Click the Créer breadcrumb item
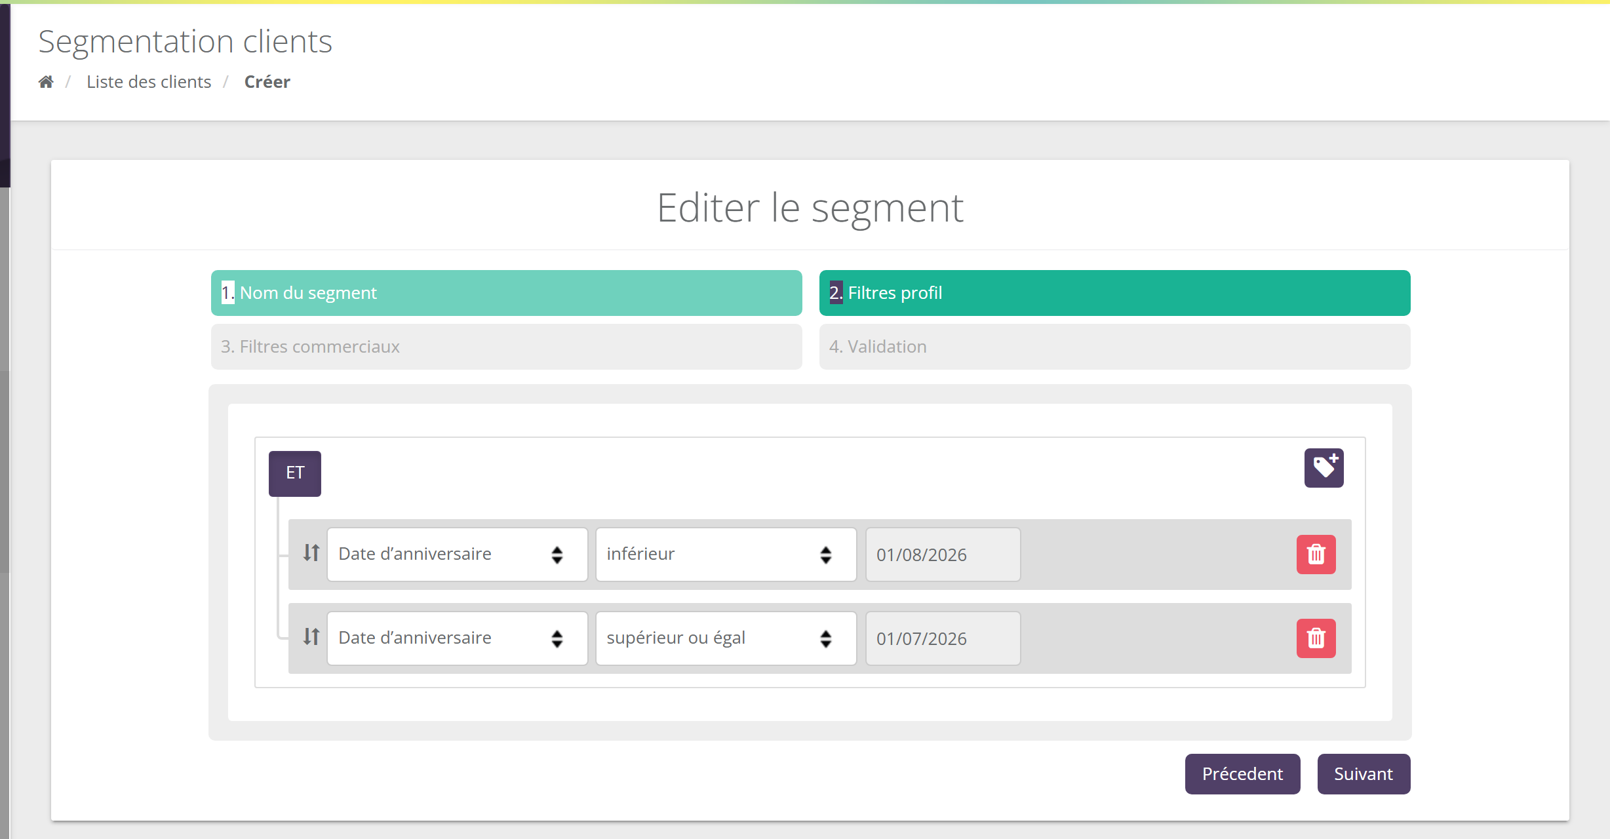Viewport: 1610px width, 839px height. click(x=267, y=82)
